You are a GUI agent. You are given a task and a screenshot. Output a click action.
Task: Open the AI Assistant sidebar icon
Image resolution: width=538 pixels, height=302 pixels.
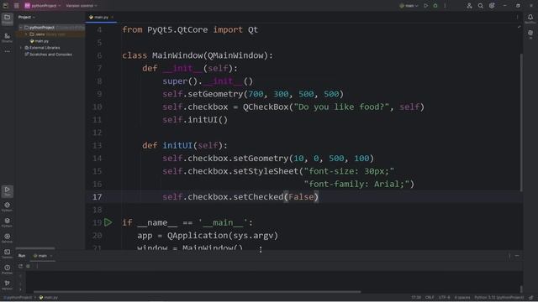click(530, 34)
